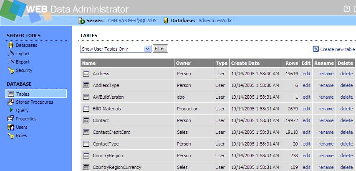Click edit for the ContactCreditCard table

306,132
